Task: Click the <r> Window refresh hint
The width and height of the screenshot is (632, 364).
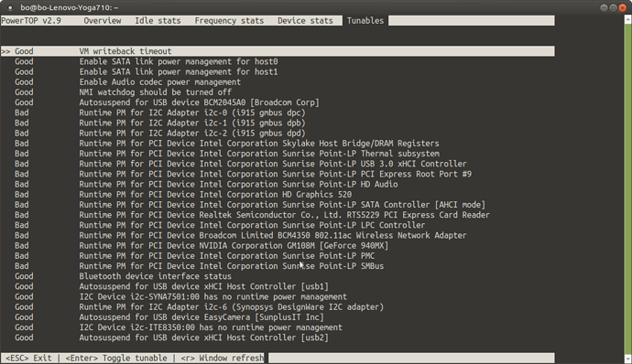Action: (222, 358)
